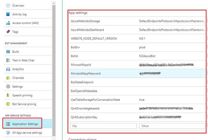The height and width of the screenshot is (140, 208).
Task: Click the Bot Service pricing icon
Action: pos(8,104)
